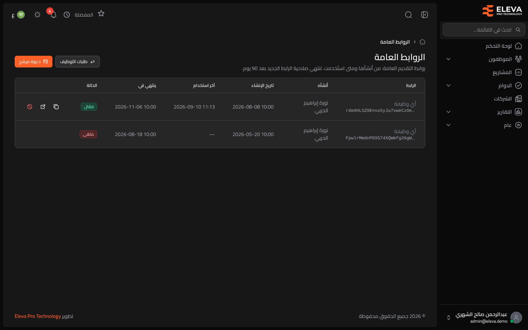Collapse the sidebar with the panel icon
Screen dimensions: 528x330
425,15
